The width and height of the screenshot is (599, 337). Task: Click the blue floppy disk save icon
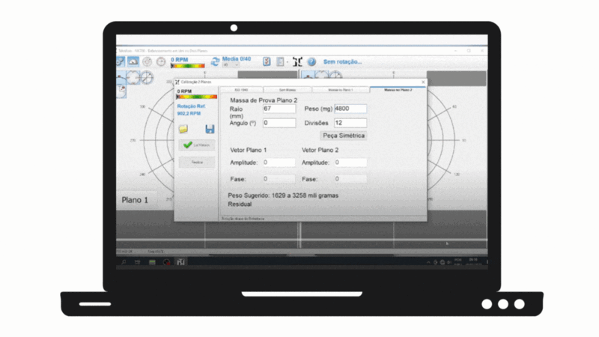(210, 129)
